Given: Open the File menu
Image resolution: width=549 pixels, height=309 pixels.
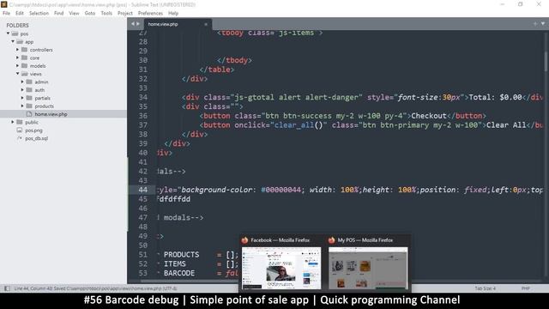Looking at the screenshot, I should (x=6, y=13).
